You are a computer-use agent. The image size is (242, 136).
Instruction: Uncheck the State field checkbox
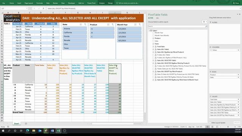[x=153, y=44]
